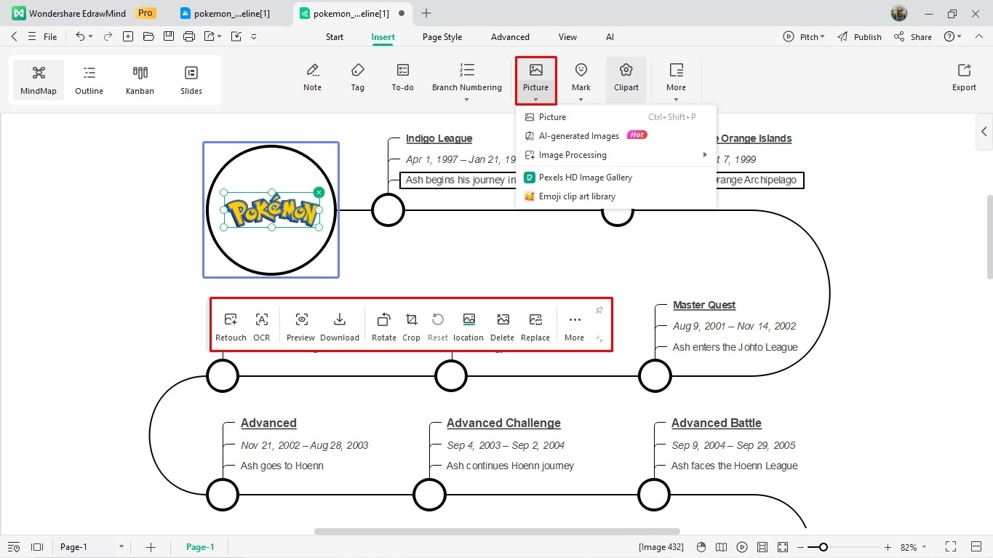Open a file via folder icon
Viewport: 993px width, 558px height.
click(x=148, y=36)
